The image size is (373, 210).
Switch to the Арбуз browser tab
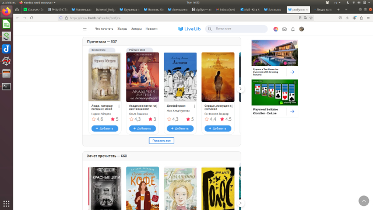(202, 9)
